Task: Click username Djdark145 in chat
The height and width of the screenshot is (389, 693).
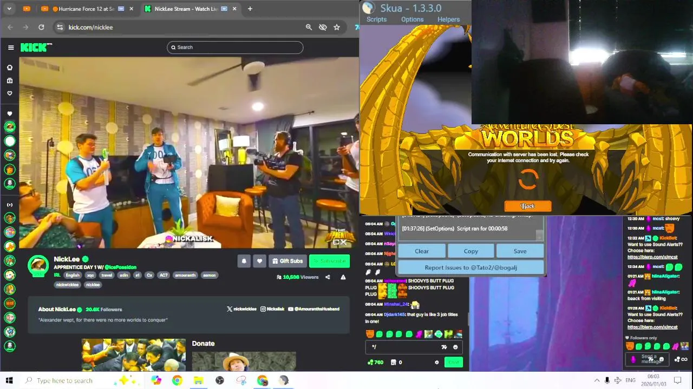Action: 394,314
